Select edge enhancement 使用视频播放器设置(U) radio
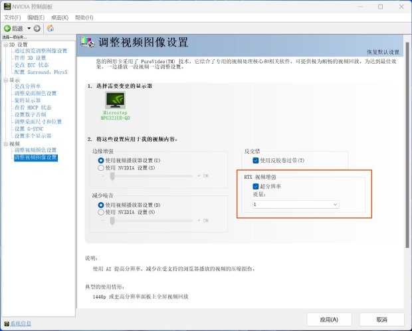 click(x=101, y=160)
